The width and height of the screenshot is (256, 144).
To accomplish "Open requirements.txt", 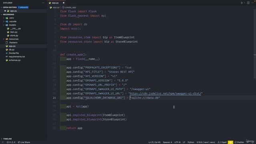I will point(17,57).
